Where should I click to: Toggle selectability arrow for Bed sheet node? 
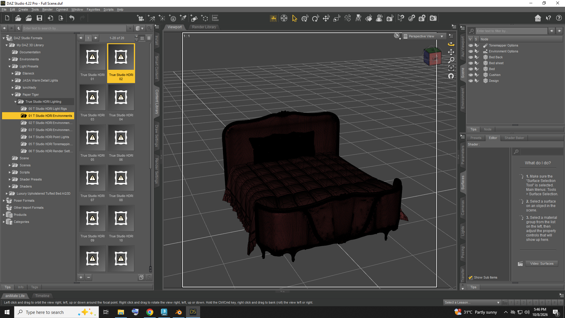[477, 63]
